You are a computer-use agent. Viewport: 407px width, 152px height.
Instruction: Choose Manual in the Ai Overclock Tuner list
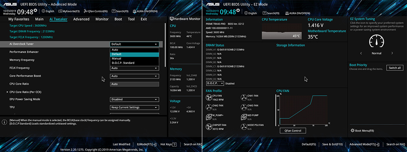click(134, 59)
